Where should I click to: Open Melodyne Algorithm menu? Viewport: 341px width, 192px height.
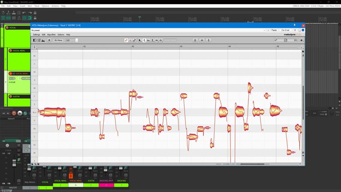coord(51,35)
